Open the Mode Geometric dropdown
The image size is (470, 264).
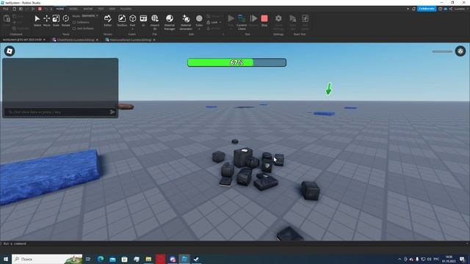point(90,15)
